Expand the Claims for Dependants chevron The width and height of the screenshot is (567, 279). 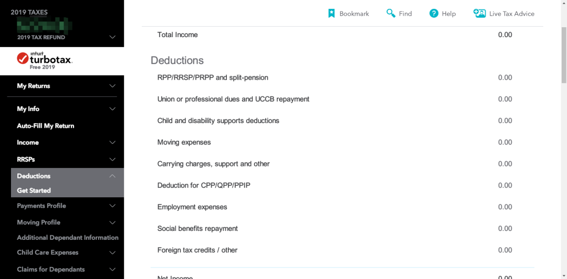click(112, 269)
